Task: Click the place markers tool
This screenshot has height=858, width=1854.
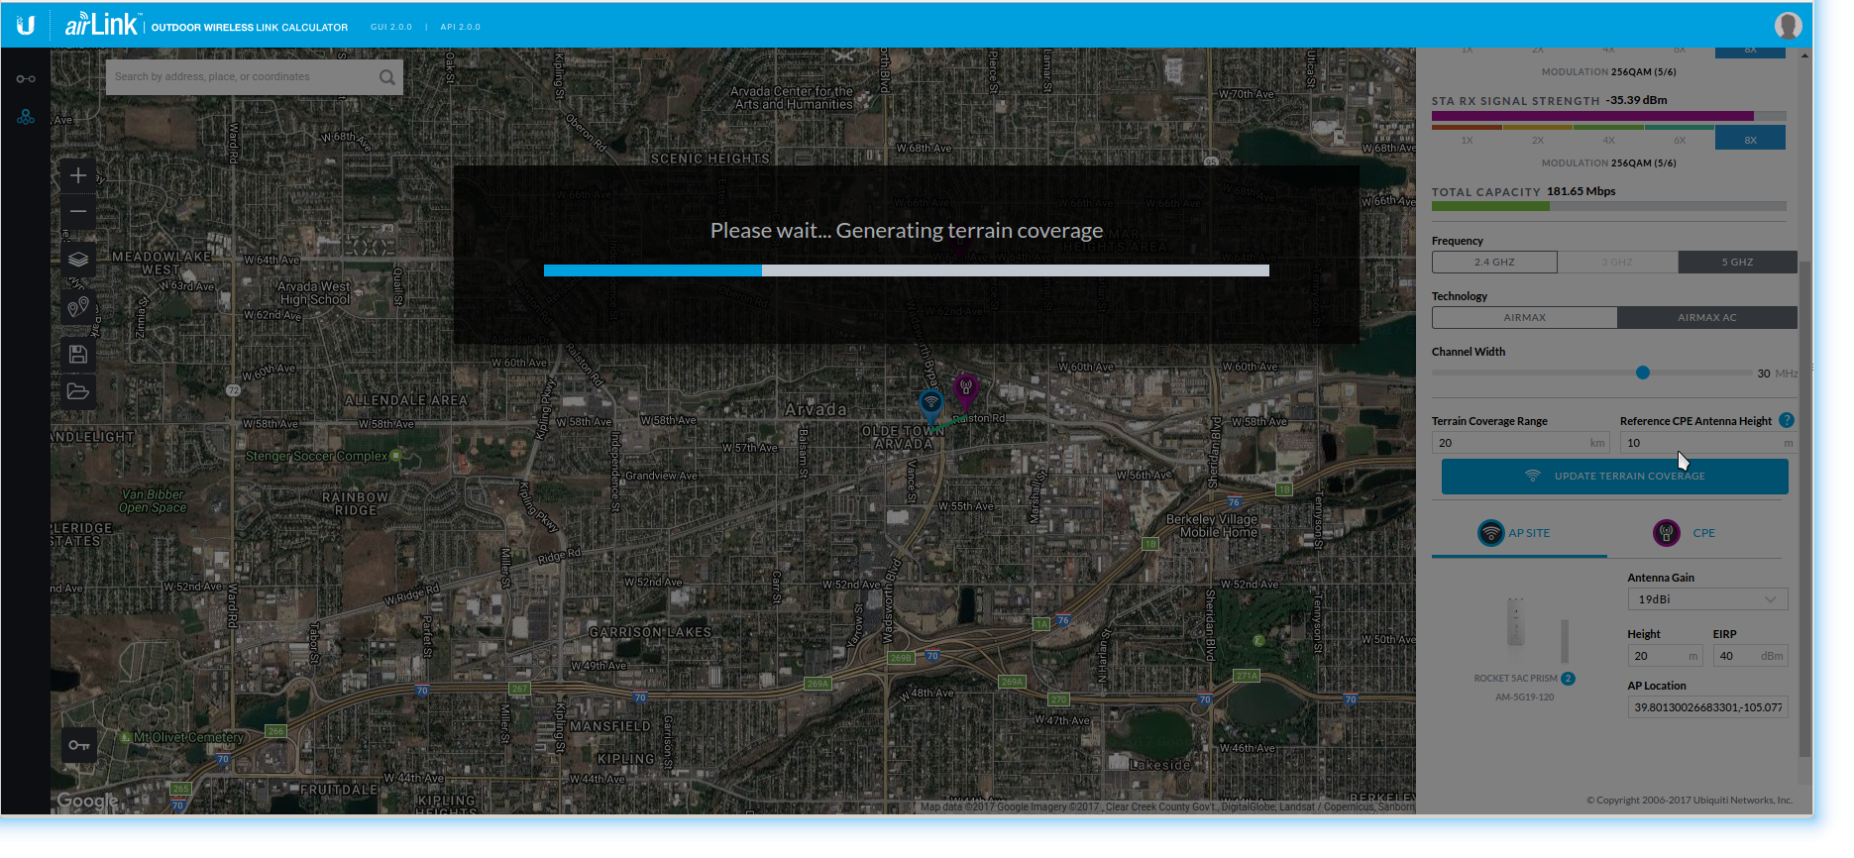Action: click(x=78, y=307)
